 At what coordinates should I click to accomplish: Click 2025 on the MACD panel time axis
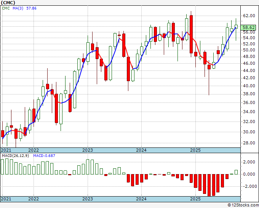(195, 199)
